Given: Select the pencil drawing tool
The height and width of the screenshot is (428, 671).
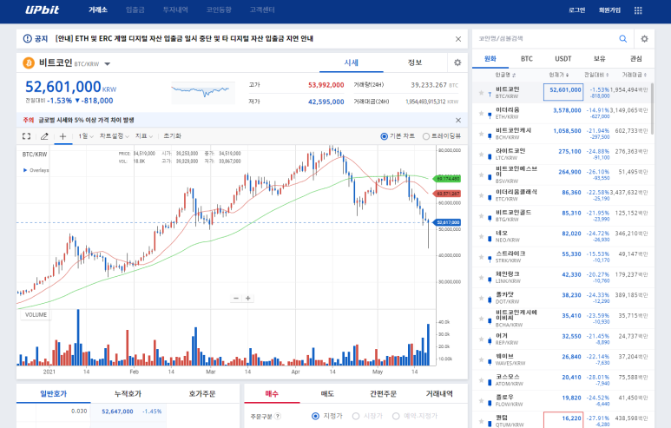Looking at the screenshot, I should 44,136.
